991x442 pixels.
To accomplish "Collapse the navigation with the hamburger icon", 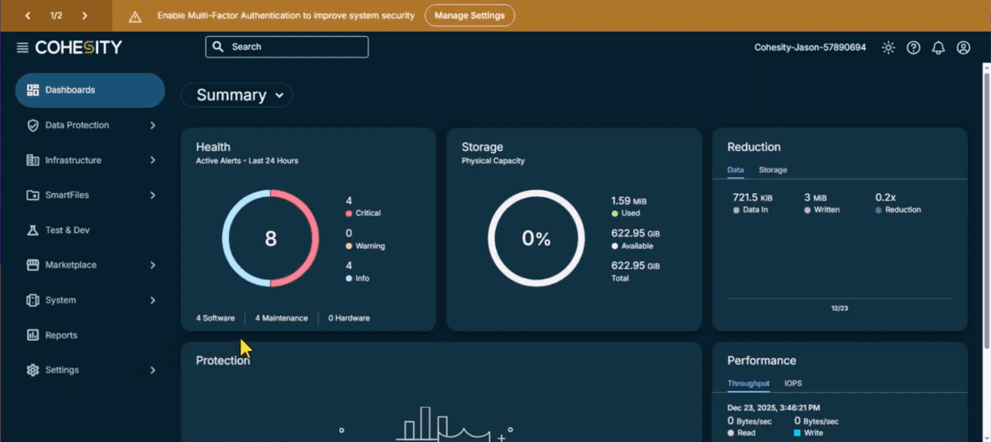I will [21, 46].
